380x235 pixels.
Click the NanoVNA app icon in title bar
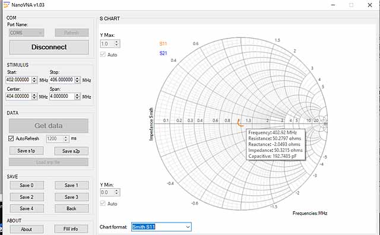click(7, 5)
